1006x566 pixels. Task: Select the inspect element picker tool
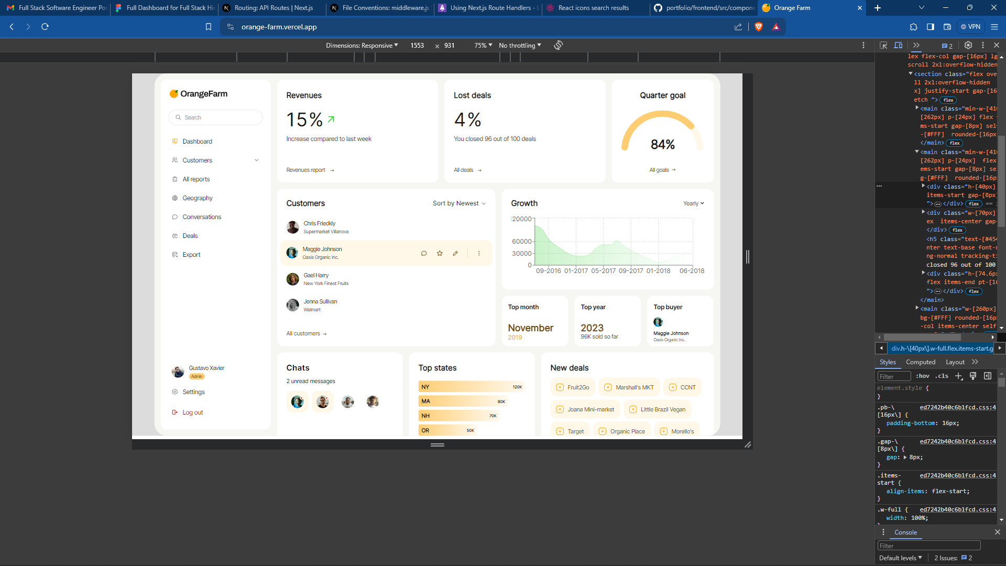click(883, 45)
